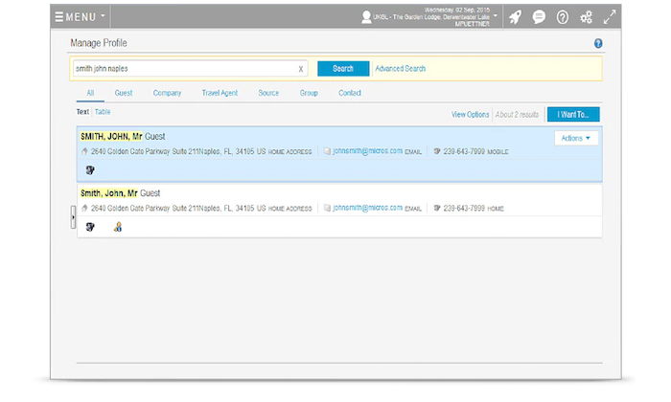The width and height of the screenshot is (671, 402).
Task: Click the chat messages speech bubble icon
Action: coord(540,17)
